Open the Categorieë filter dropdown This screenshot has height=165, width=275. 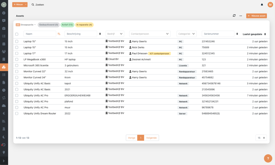coord(187,34)
